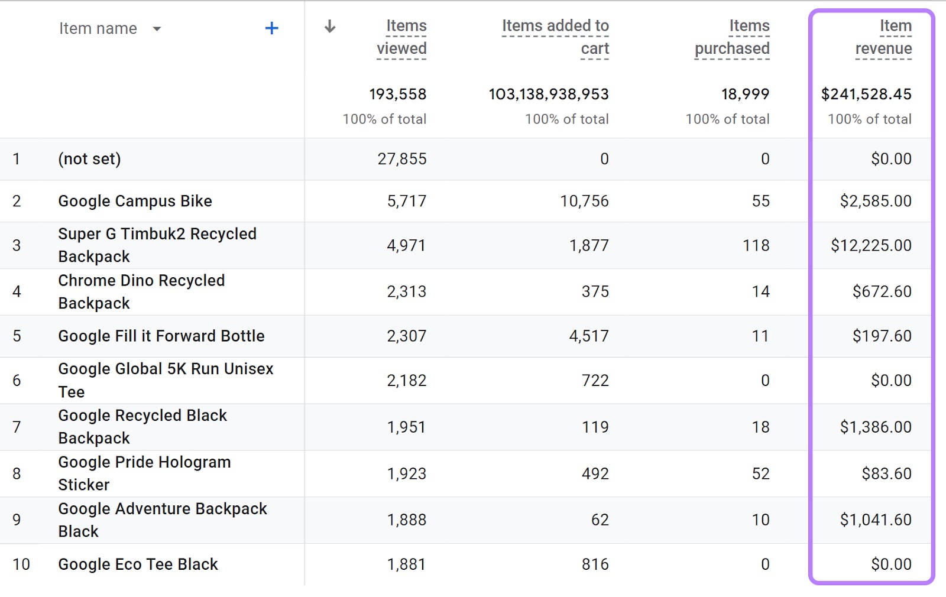
Task: Select Items viewed value 1,923
Action: coord(407,473)
